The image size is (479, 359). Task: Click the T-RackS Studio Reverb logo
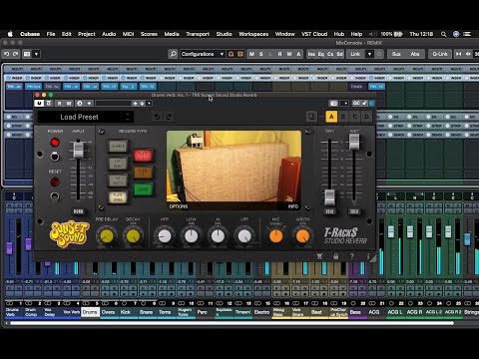(x=346, y=236)
